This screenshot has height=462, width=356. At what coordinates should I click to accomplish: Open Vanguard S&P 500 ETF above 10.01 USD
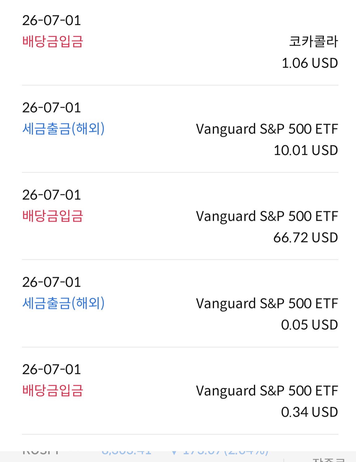point(267,129)
